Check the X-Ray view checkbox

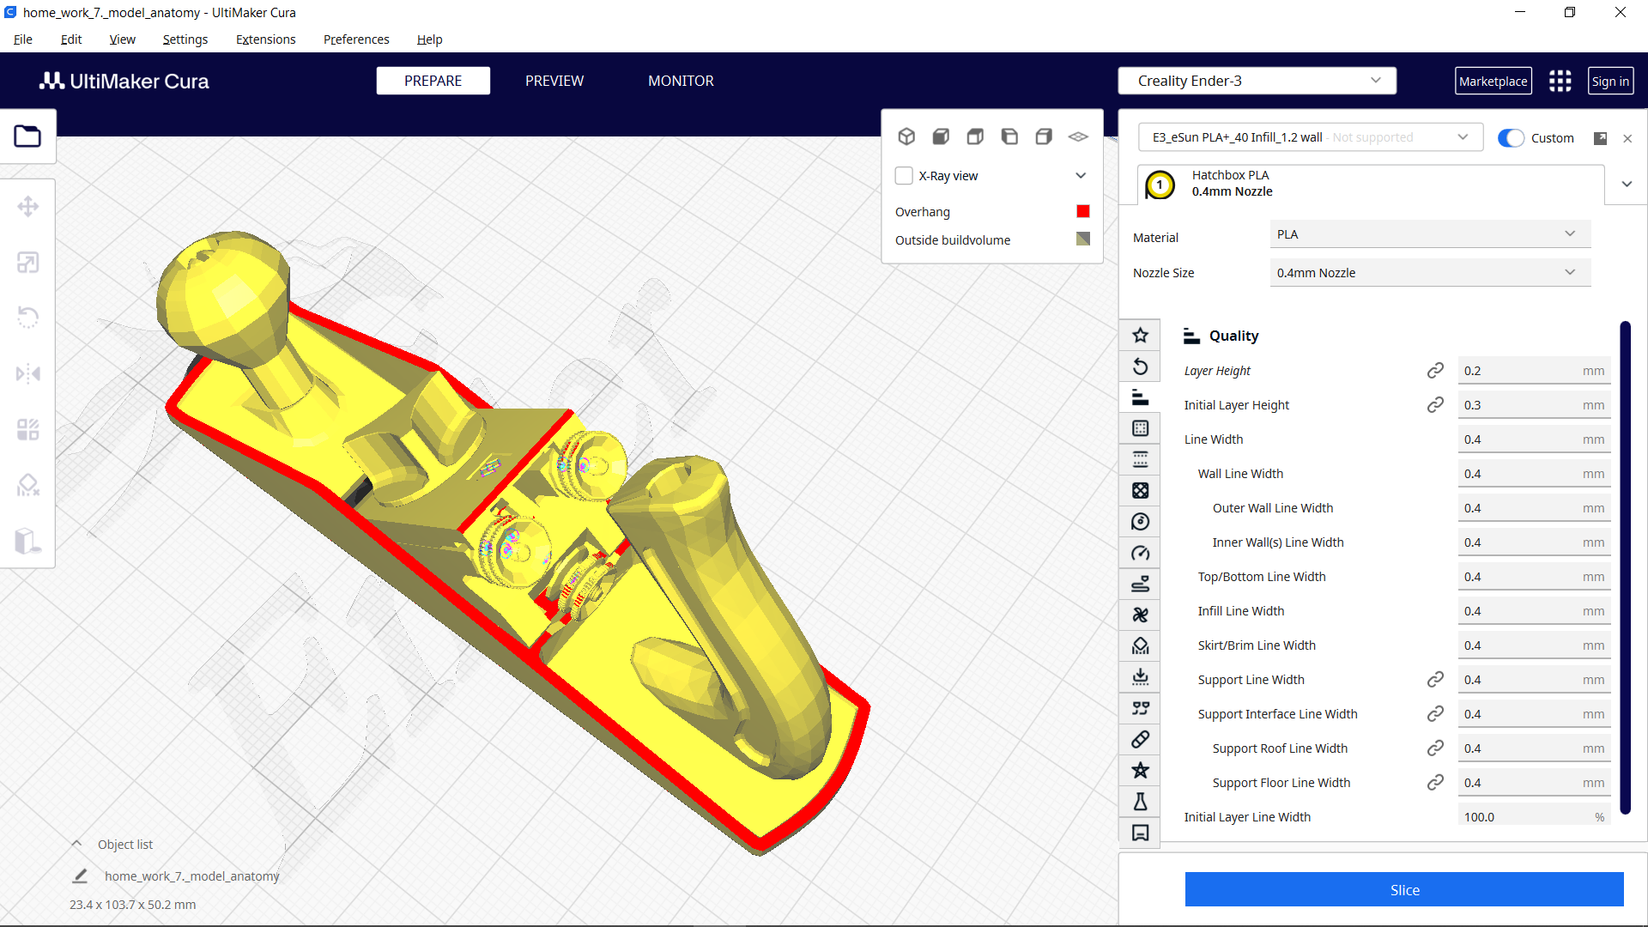[904, 175]
